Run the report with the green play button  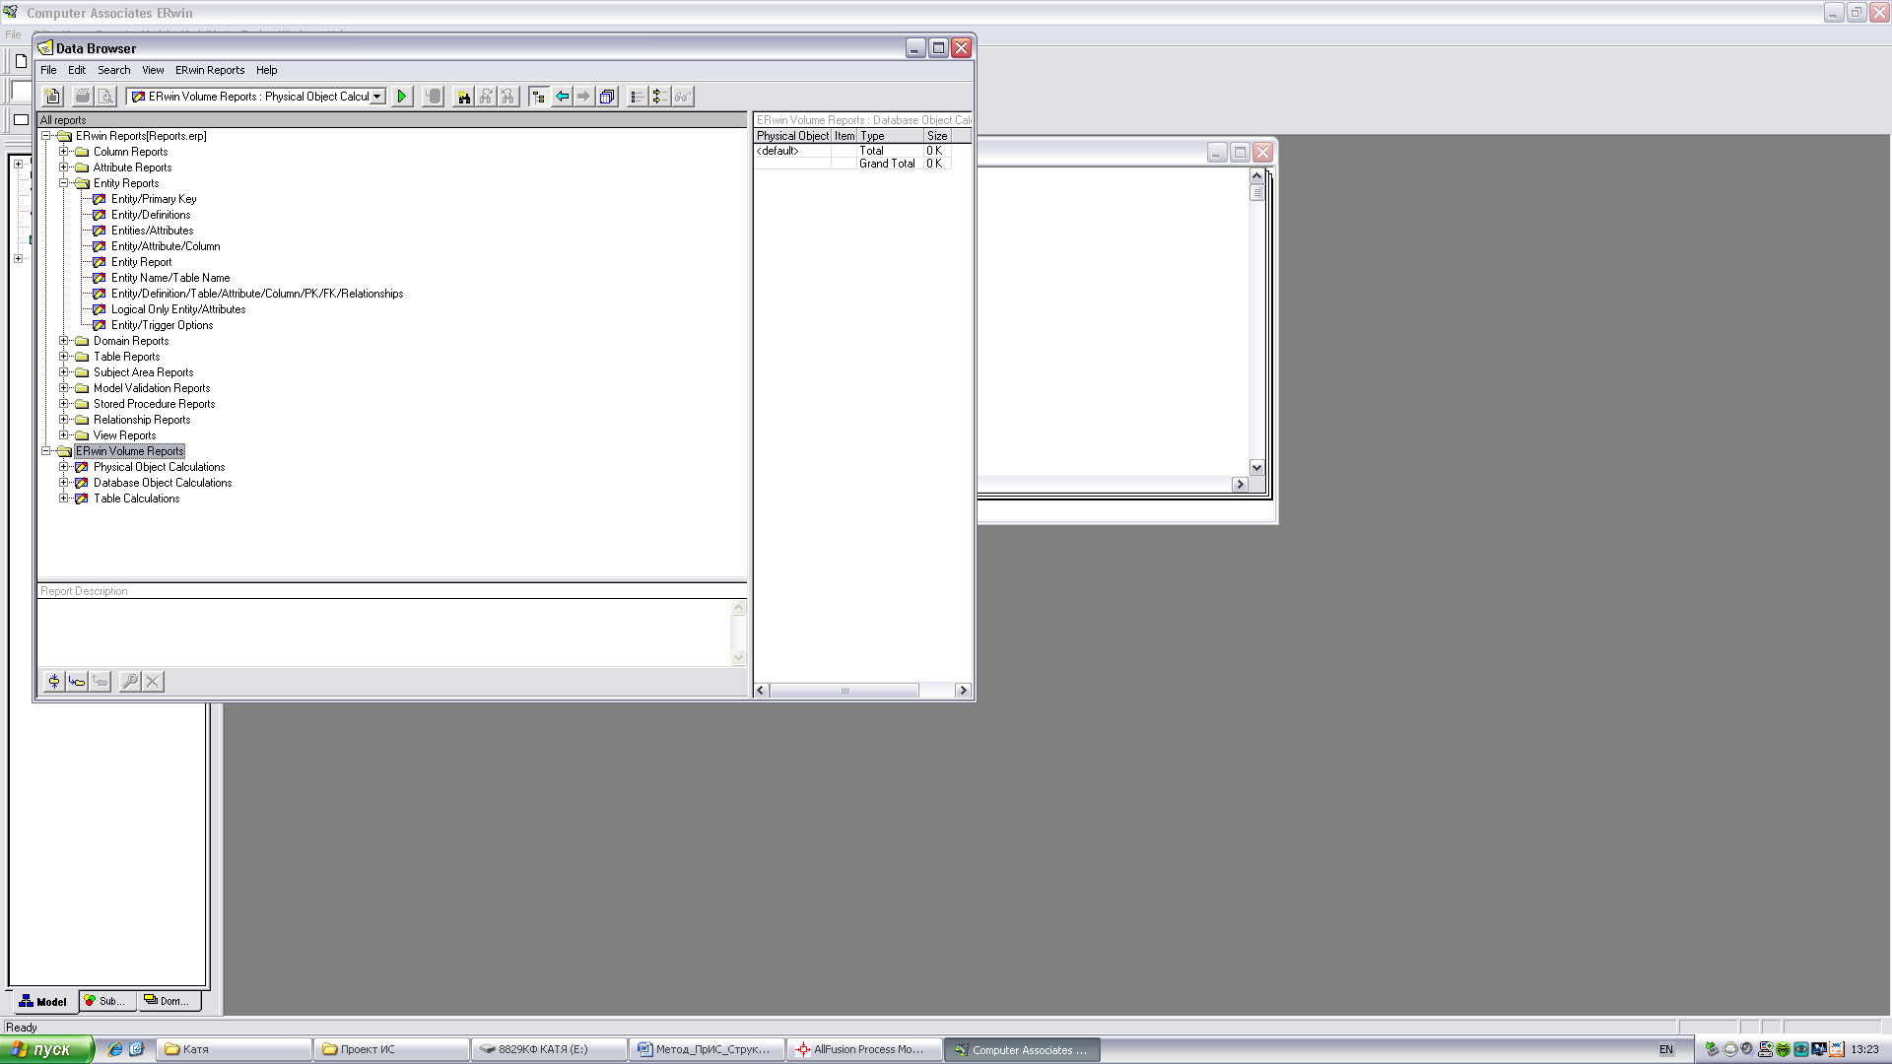(402, 97)
